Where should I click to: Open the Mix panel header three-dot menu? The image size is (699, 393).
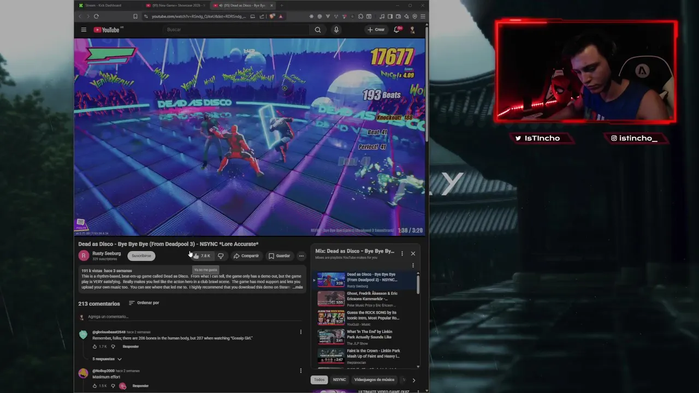click(402, 253)
